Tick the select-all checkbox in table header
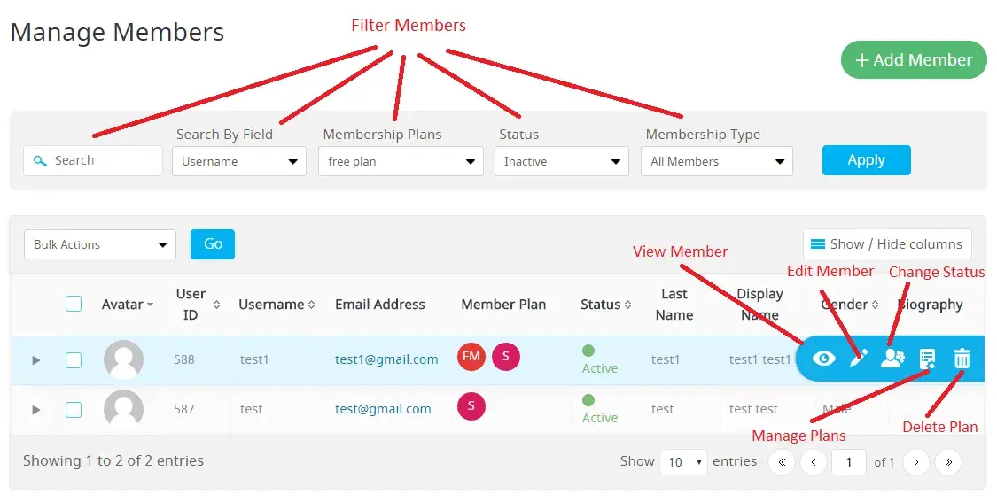 [74, 304]
